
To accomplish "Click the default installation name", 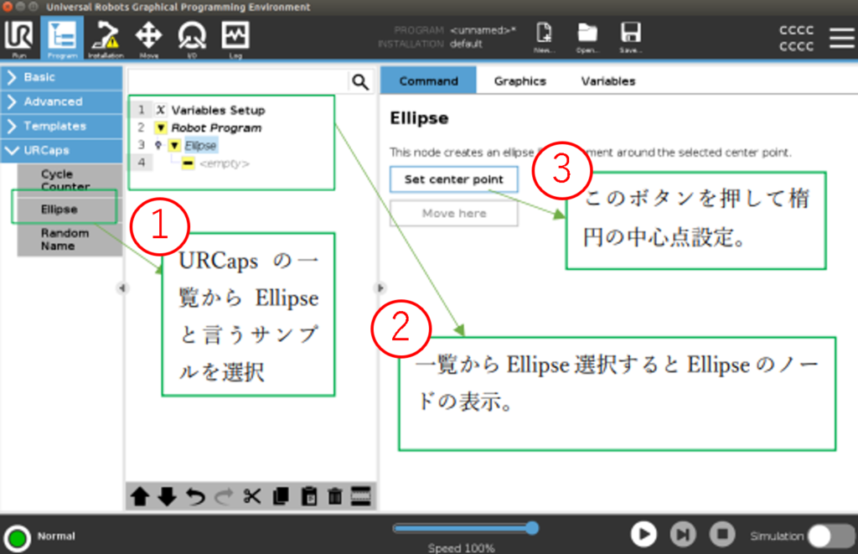I will (466, 44).
